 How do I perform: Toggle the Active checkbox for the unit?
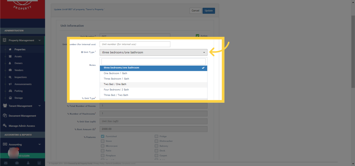coord(197,36)
